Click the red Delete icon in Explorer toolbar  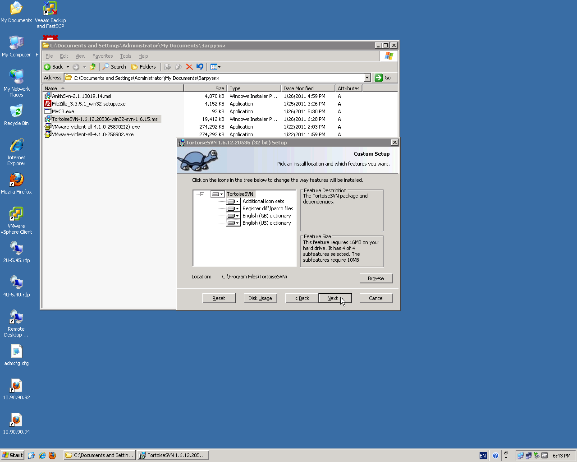click(x=189, y=67)
